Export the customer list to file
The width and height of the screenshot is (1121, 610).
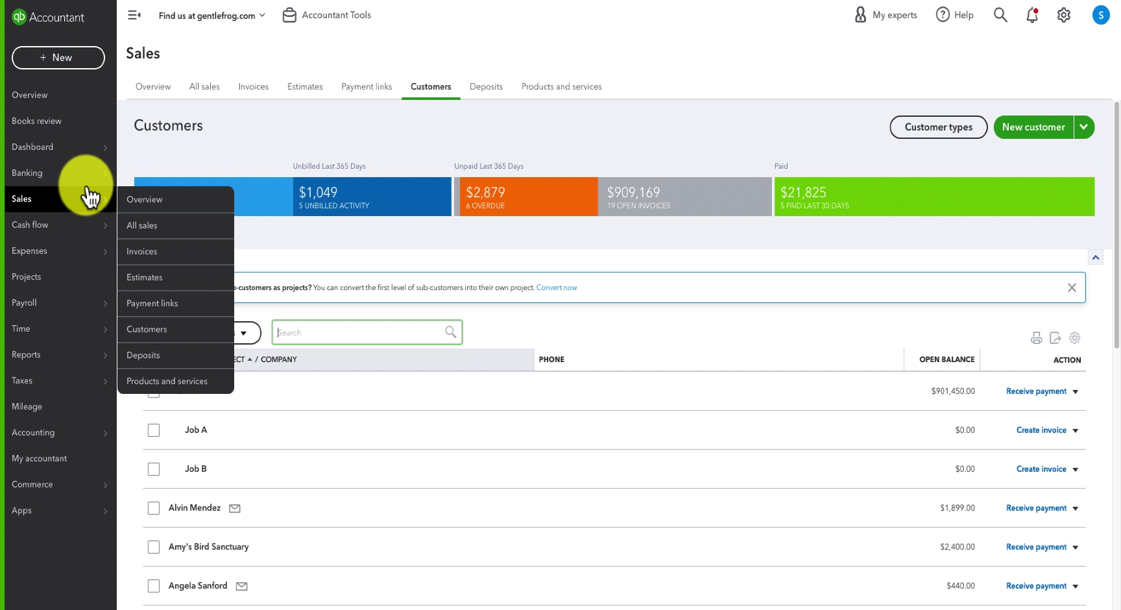tap(1055, 338)
